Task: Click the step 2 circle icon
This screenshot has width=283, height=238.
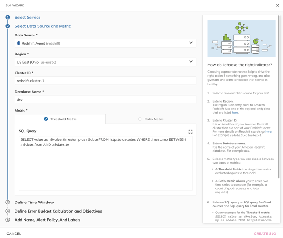Action: tap(8, 26)
